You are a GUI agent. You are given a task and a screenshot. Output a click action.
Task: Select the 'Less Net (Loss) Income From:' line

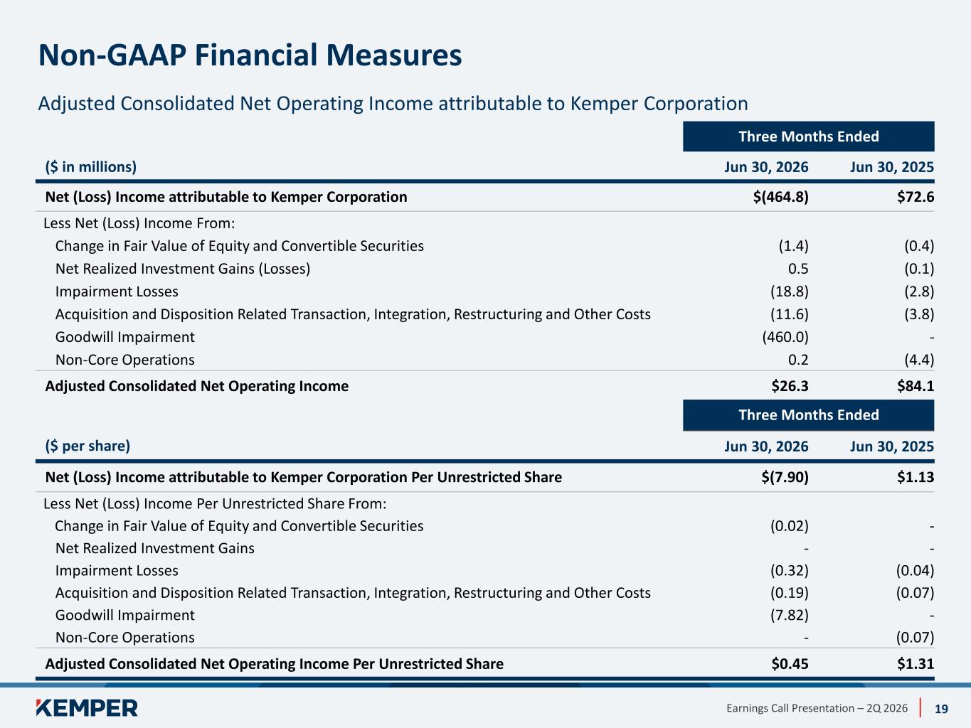coord(139,223)
